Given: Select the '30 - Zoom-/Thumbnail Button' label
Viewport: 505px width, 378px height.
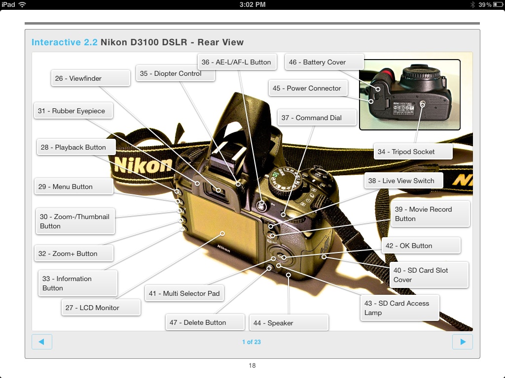Looking at the screenshot, I should [75, 221].
